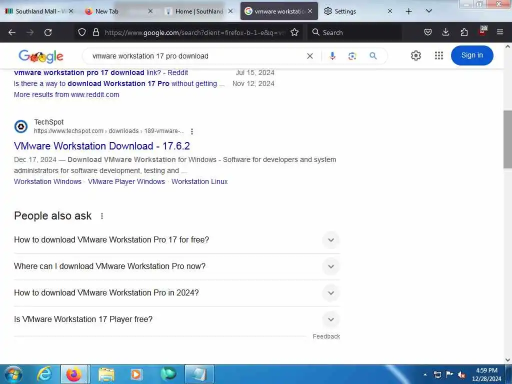Close the New Tab tab
The height and width of the screenshot is (384, 512).
coord(150,11)
